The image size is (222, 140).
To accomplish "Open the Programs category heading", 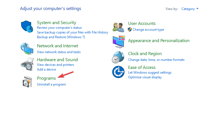I will (46, 78).
